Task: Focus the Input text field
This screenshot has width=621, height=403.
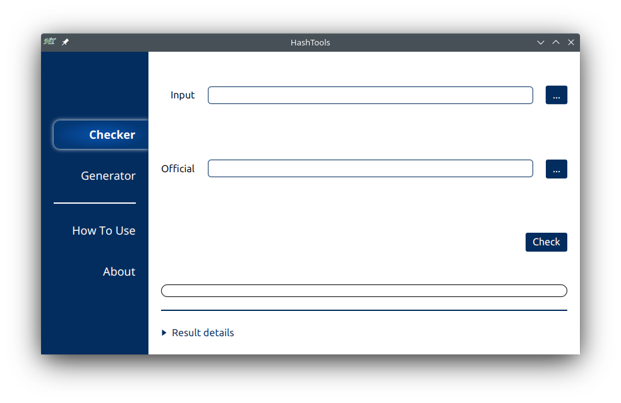Action: tap(370, 95)
